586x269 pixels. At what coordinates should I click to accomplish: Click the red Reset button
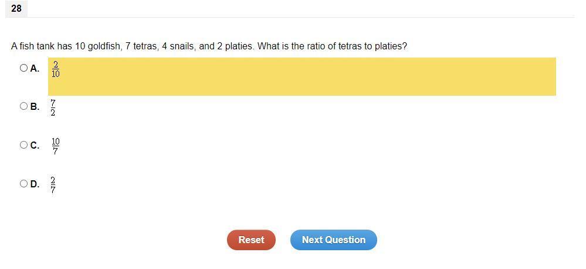251,240
